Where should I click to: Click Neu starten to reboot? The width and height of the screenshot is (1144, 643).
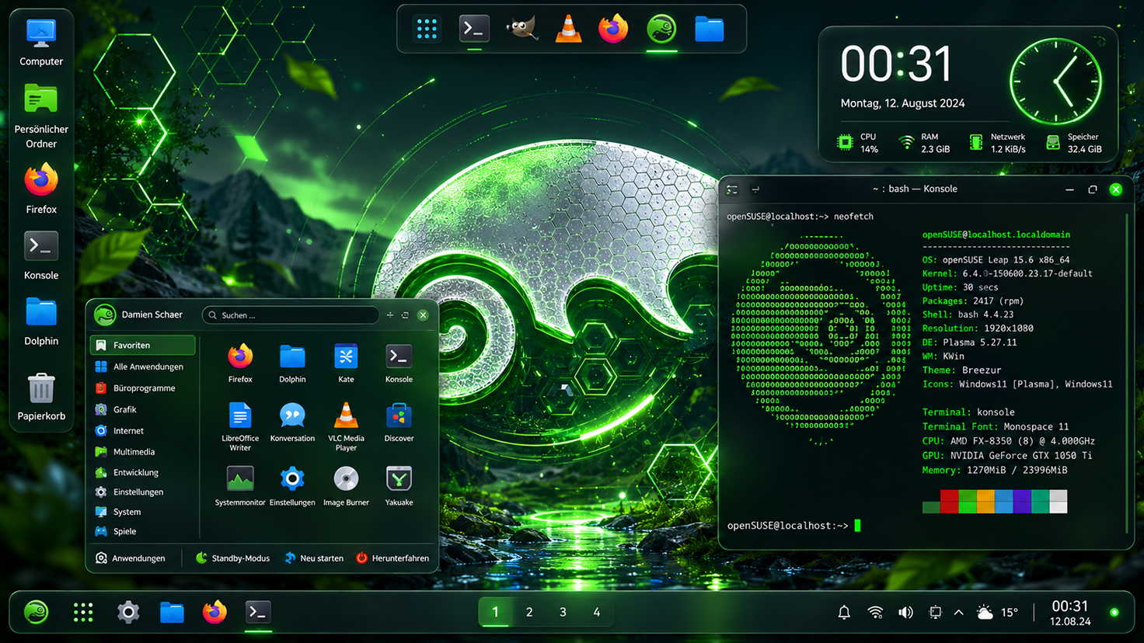point(314,558)
